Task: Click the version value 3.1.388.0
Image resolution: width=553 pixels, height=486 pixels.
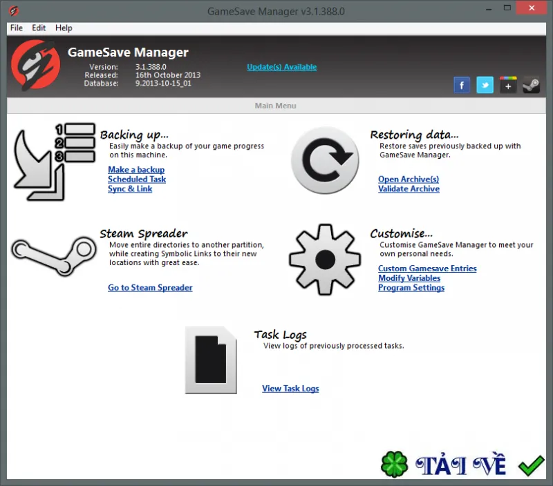Action: [151, 67]
